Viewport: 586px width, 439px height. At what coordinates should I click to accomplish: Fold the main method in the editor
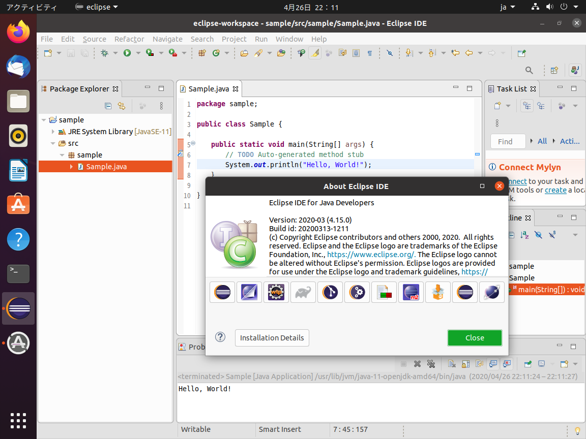click(x=193, y=143)
